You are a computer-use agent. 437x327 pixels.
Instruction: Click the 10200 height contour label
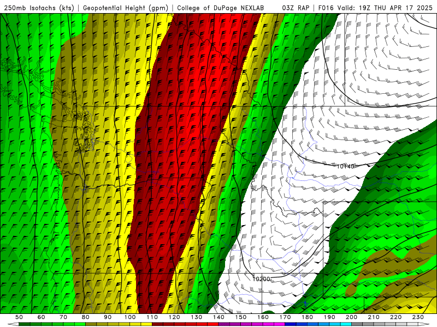point(261,279)
